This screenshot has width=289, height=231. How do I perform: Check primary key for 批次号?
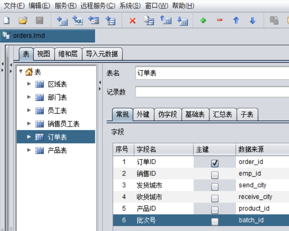coord(215,222)
